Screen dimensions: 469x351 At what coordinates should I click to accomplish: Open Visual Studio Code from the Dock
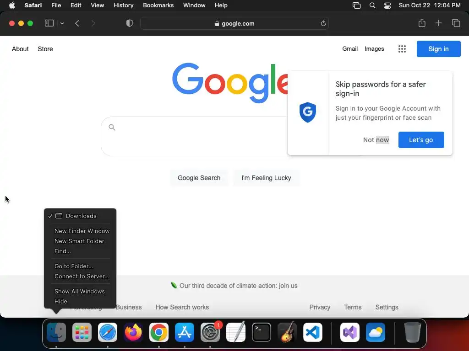[313, 332]
